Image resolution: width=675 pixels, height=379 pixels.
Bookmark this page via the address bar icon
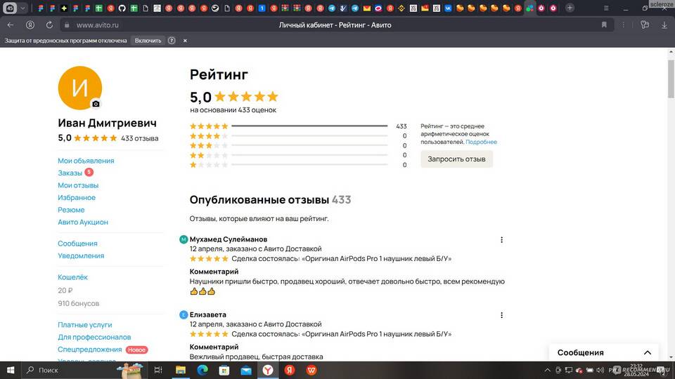point(603,25)
